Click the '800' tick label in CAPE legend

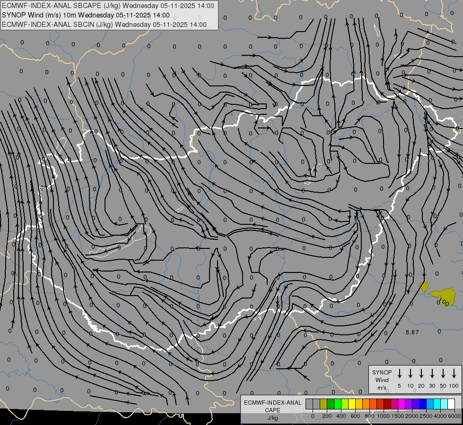pyautogui.click(x=369, y=416)
